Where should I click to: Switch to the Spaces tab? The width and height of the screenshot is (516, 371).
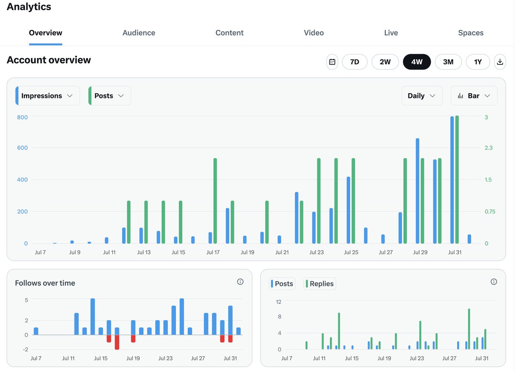tap(471, 33)
